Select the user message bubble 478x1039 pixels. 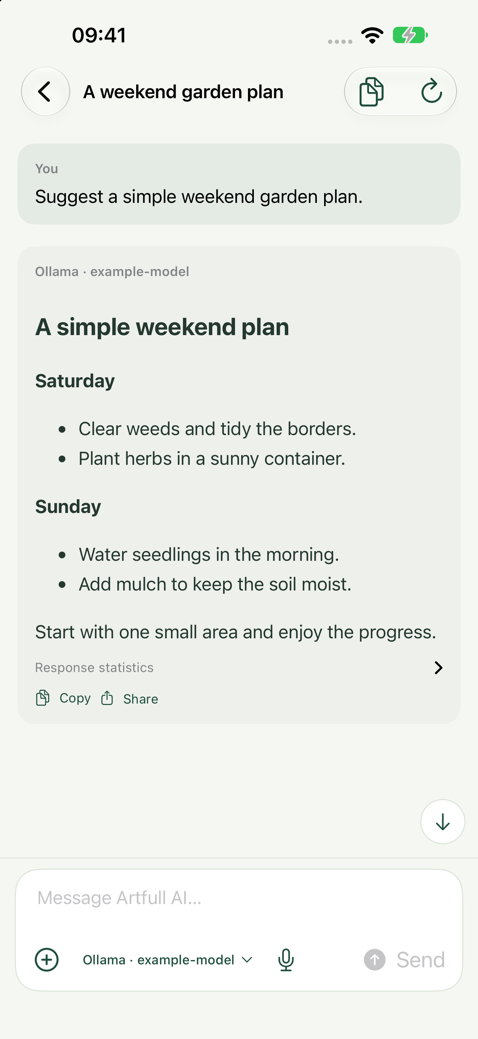(239, 184)
